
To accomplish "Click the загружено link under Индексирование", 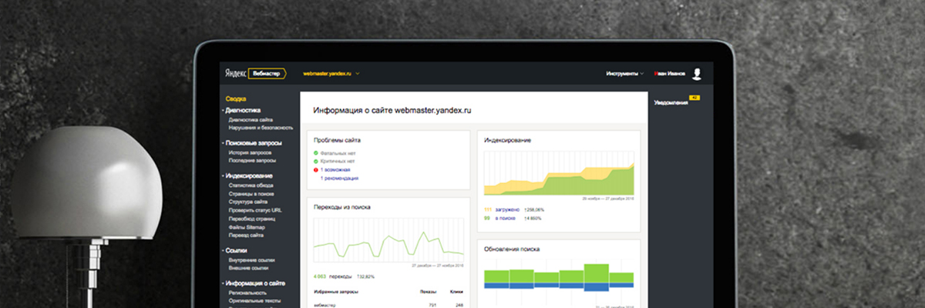I will point(506,209).
